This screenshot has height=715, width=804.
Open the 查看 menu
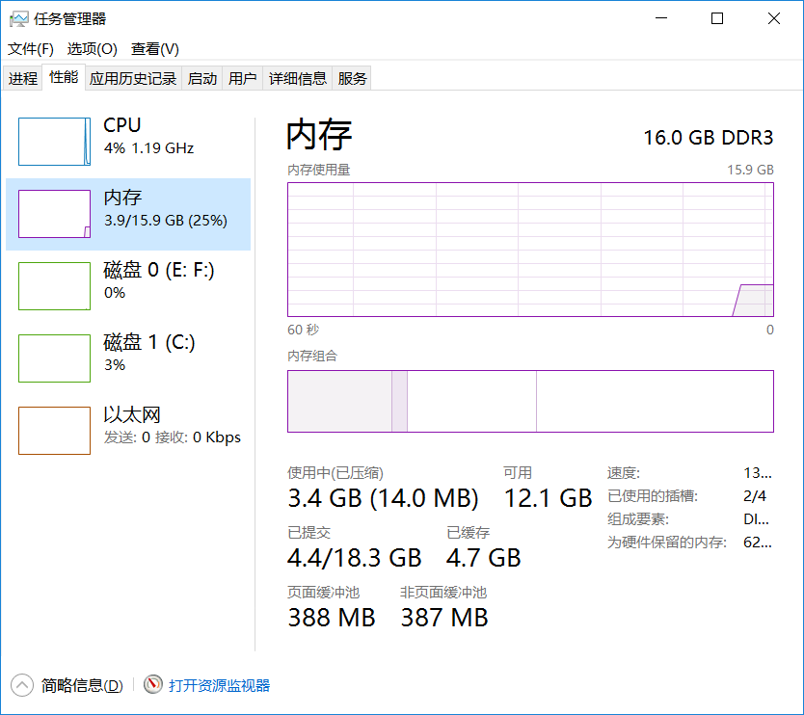pyautogui.click(x=152, y=48)
